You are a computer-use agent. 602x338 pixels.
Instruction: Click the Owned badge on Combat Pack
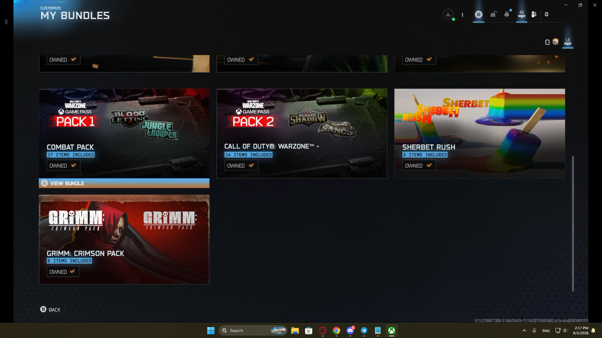click(63, 166)
